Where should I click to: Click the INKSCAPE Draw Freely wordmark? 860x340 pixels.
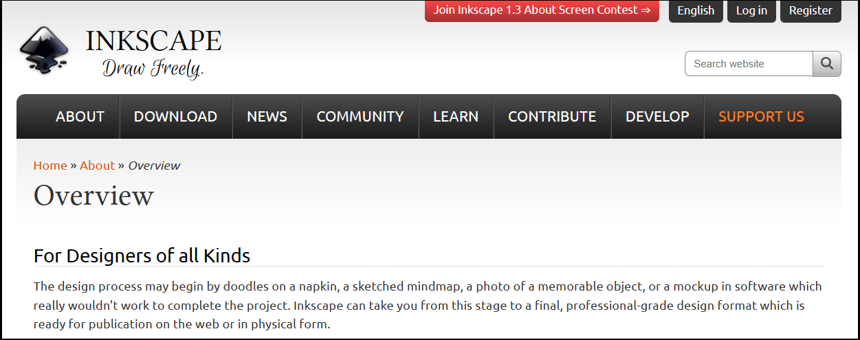(153, 53)
